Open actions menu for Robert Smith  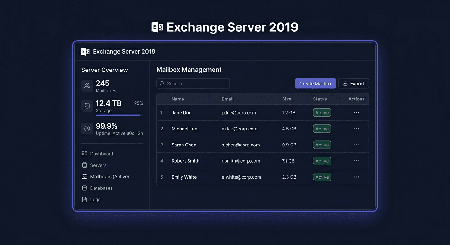pos(356,161)
